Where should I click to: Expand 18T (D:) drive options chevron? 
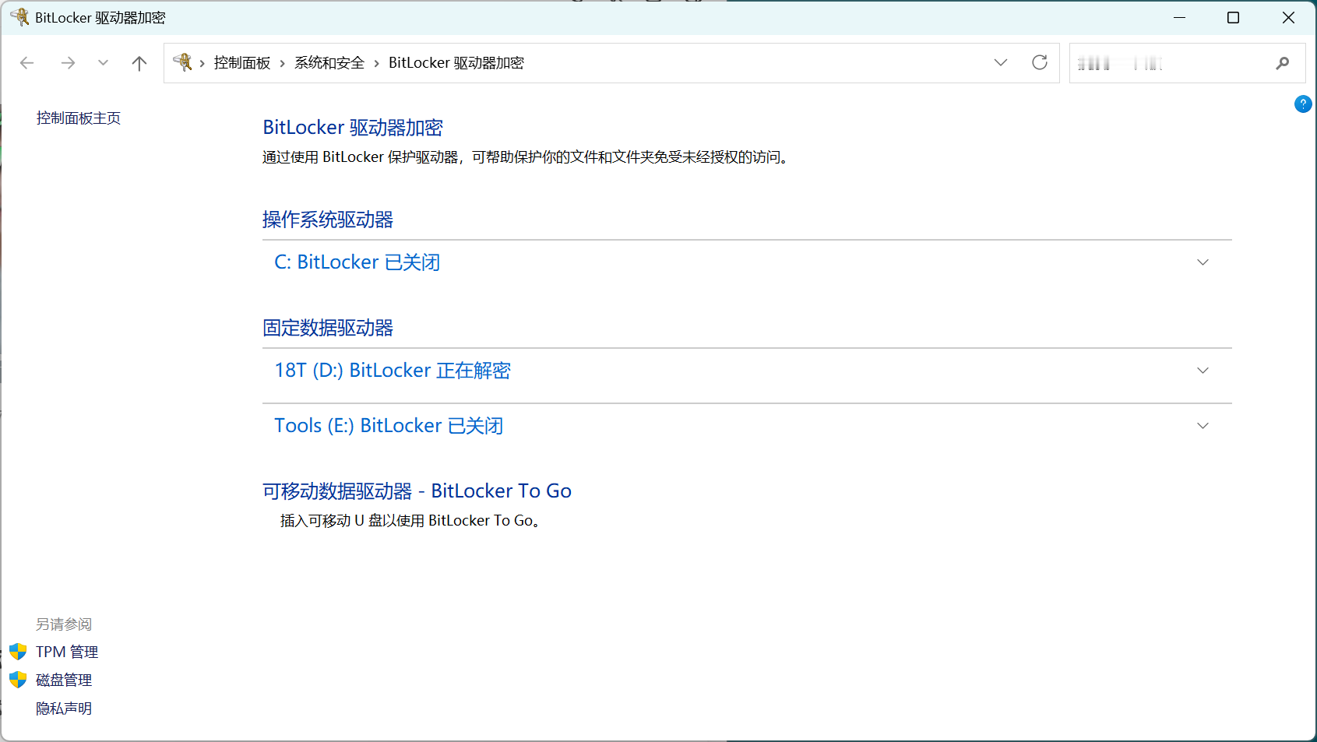[x=1203, y=371]
